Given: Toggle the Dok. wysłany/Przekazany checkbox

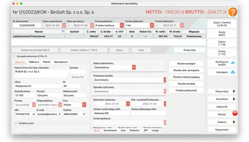Looking at the screenshot, I should pos(133,104).
